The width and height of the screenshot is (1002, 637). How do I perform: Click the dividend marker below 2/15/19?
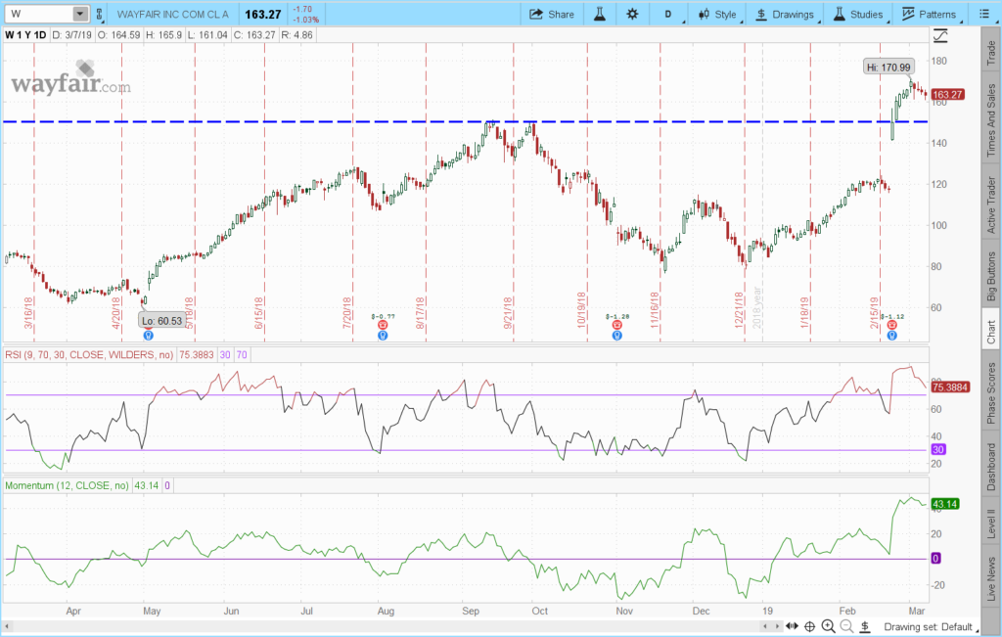pyautogui.click(x=891, y=334)
